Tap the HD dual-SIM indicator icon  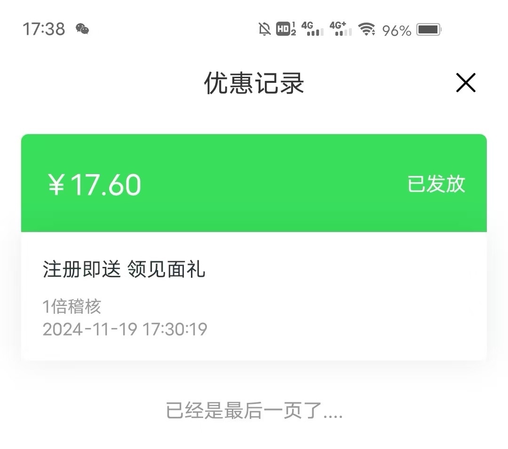point(286,29)
